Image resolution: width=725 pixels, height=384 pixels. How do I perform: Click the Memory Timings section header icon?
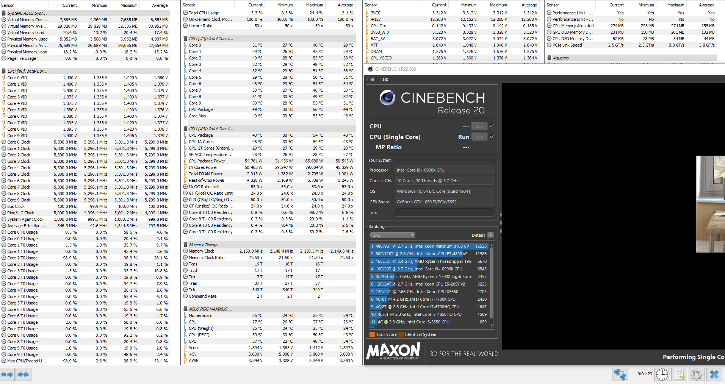pos(185,245)
